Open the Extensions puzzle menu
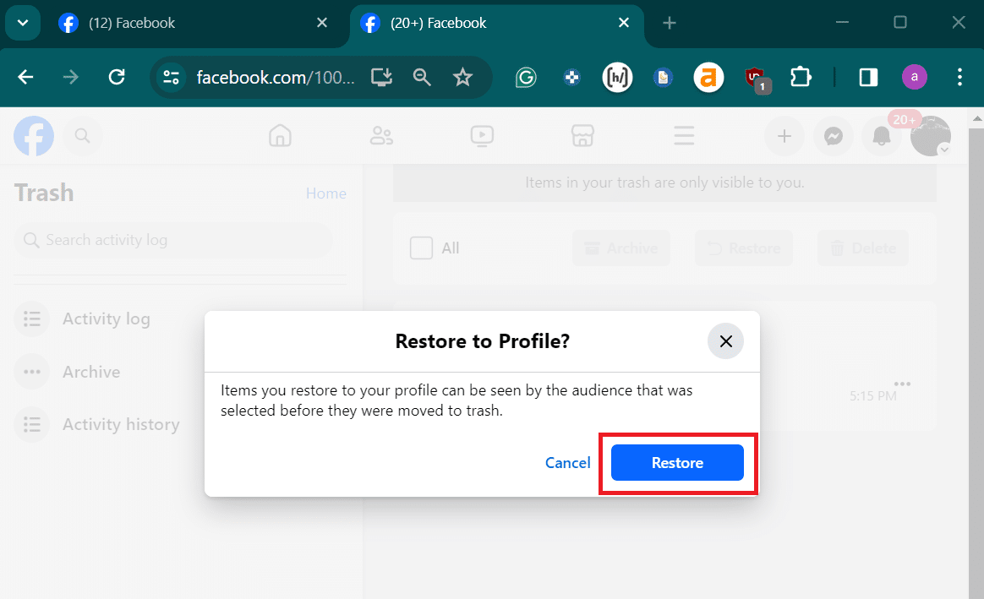The image size is (984, 599). click(801, 77)
